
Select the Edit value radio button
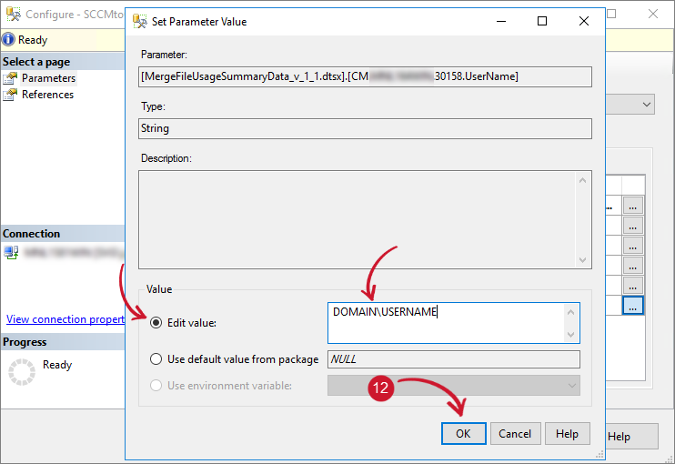tap(156, 322)
